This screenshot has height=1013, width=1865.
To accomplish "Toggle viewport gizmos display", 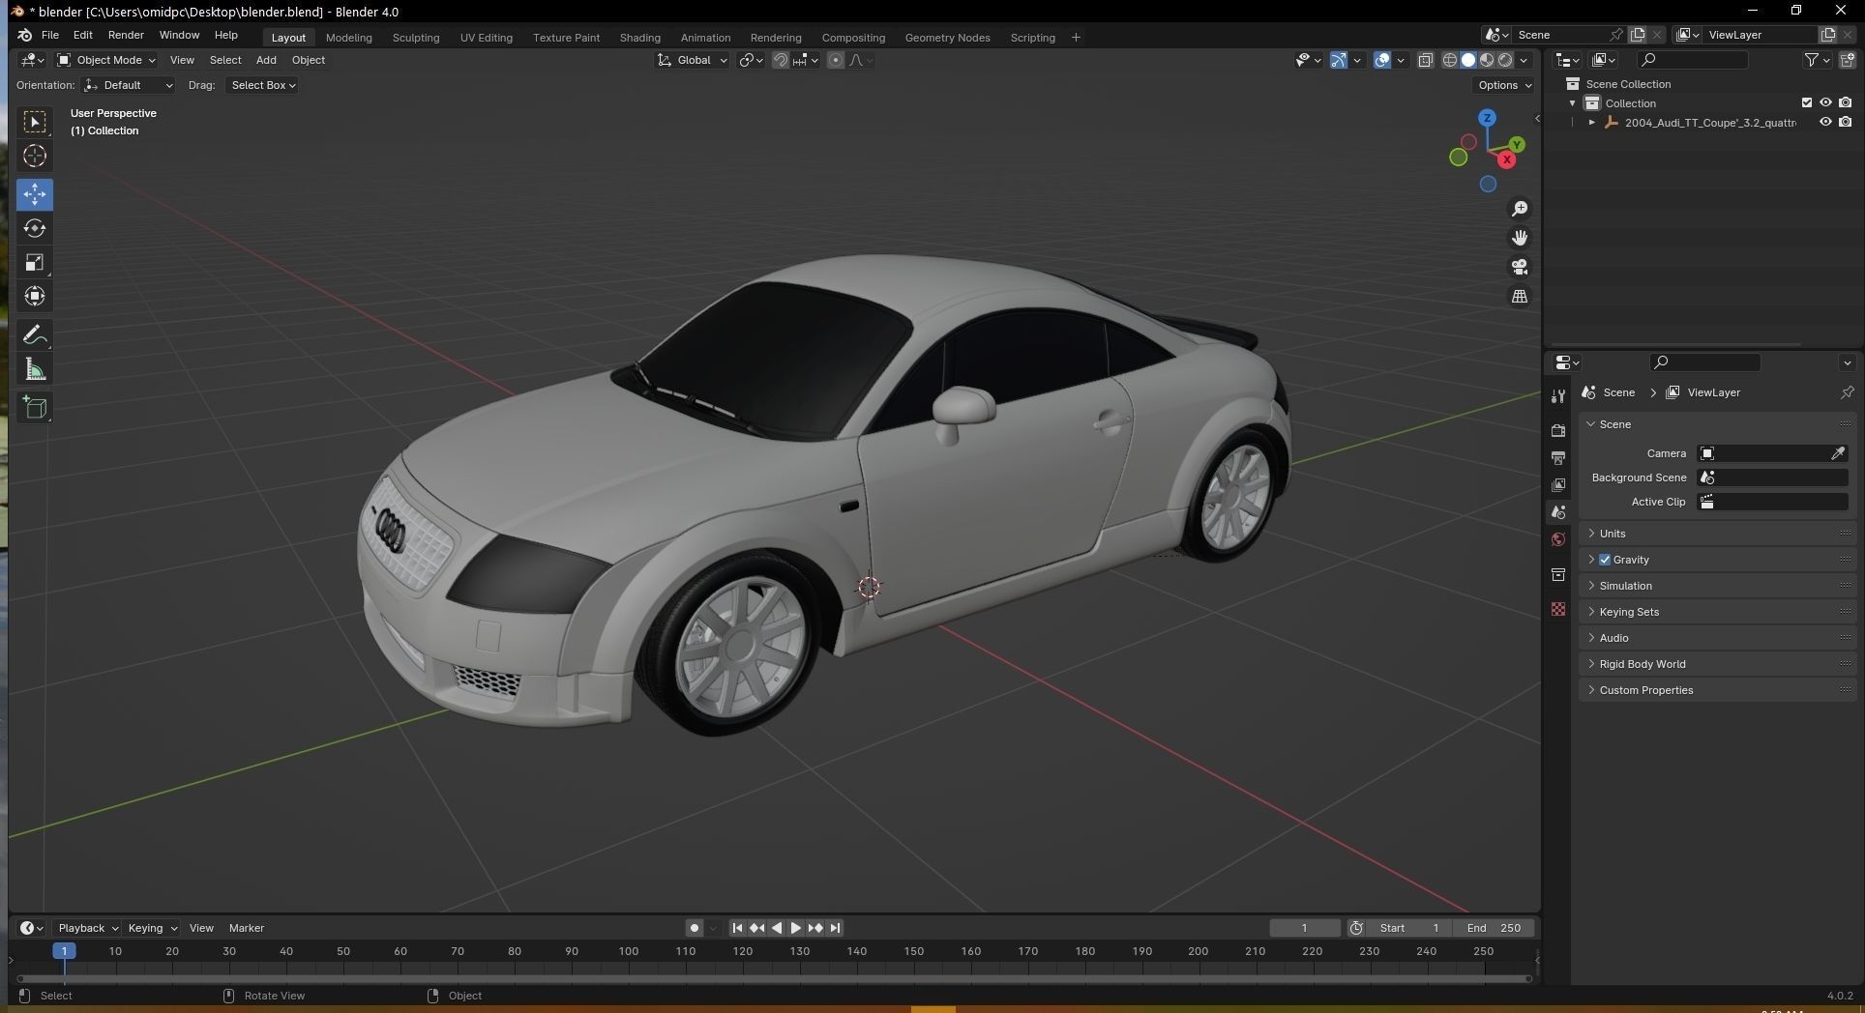I will click(x=1339, y=60).
